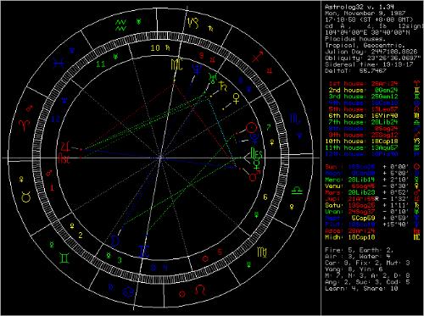Click the "Astrolog32 v. 1.34" title line
Viewport: 424px width, 316px height.
[359, 7]
